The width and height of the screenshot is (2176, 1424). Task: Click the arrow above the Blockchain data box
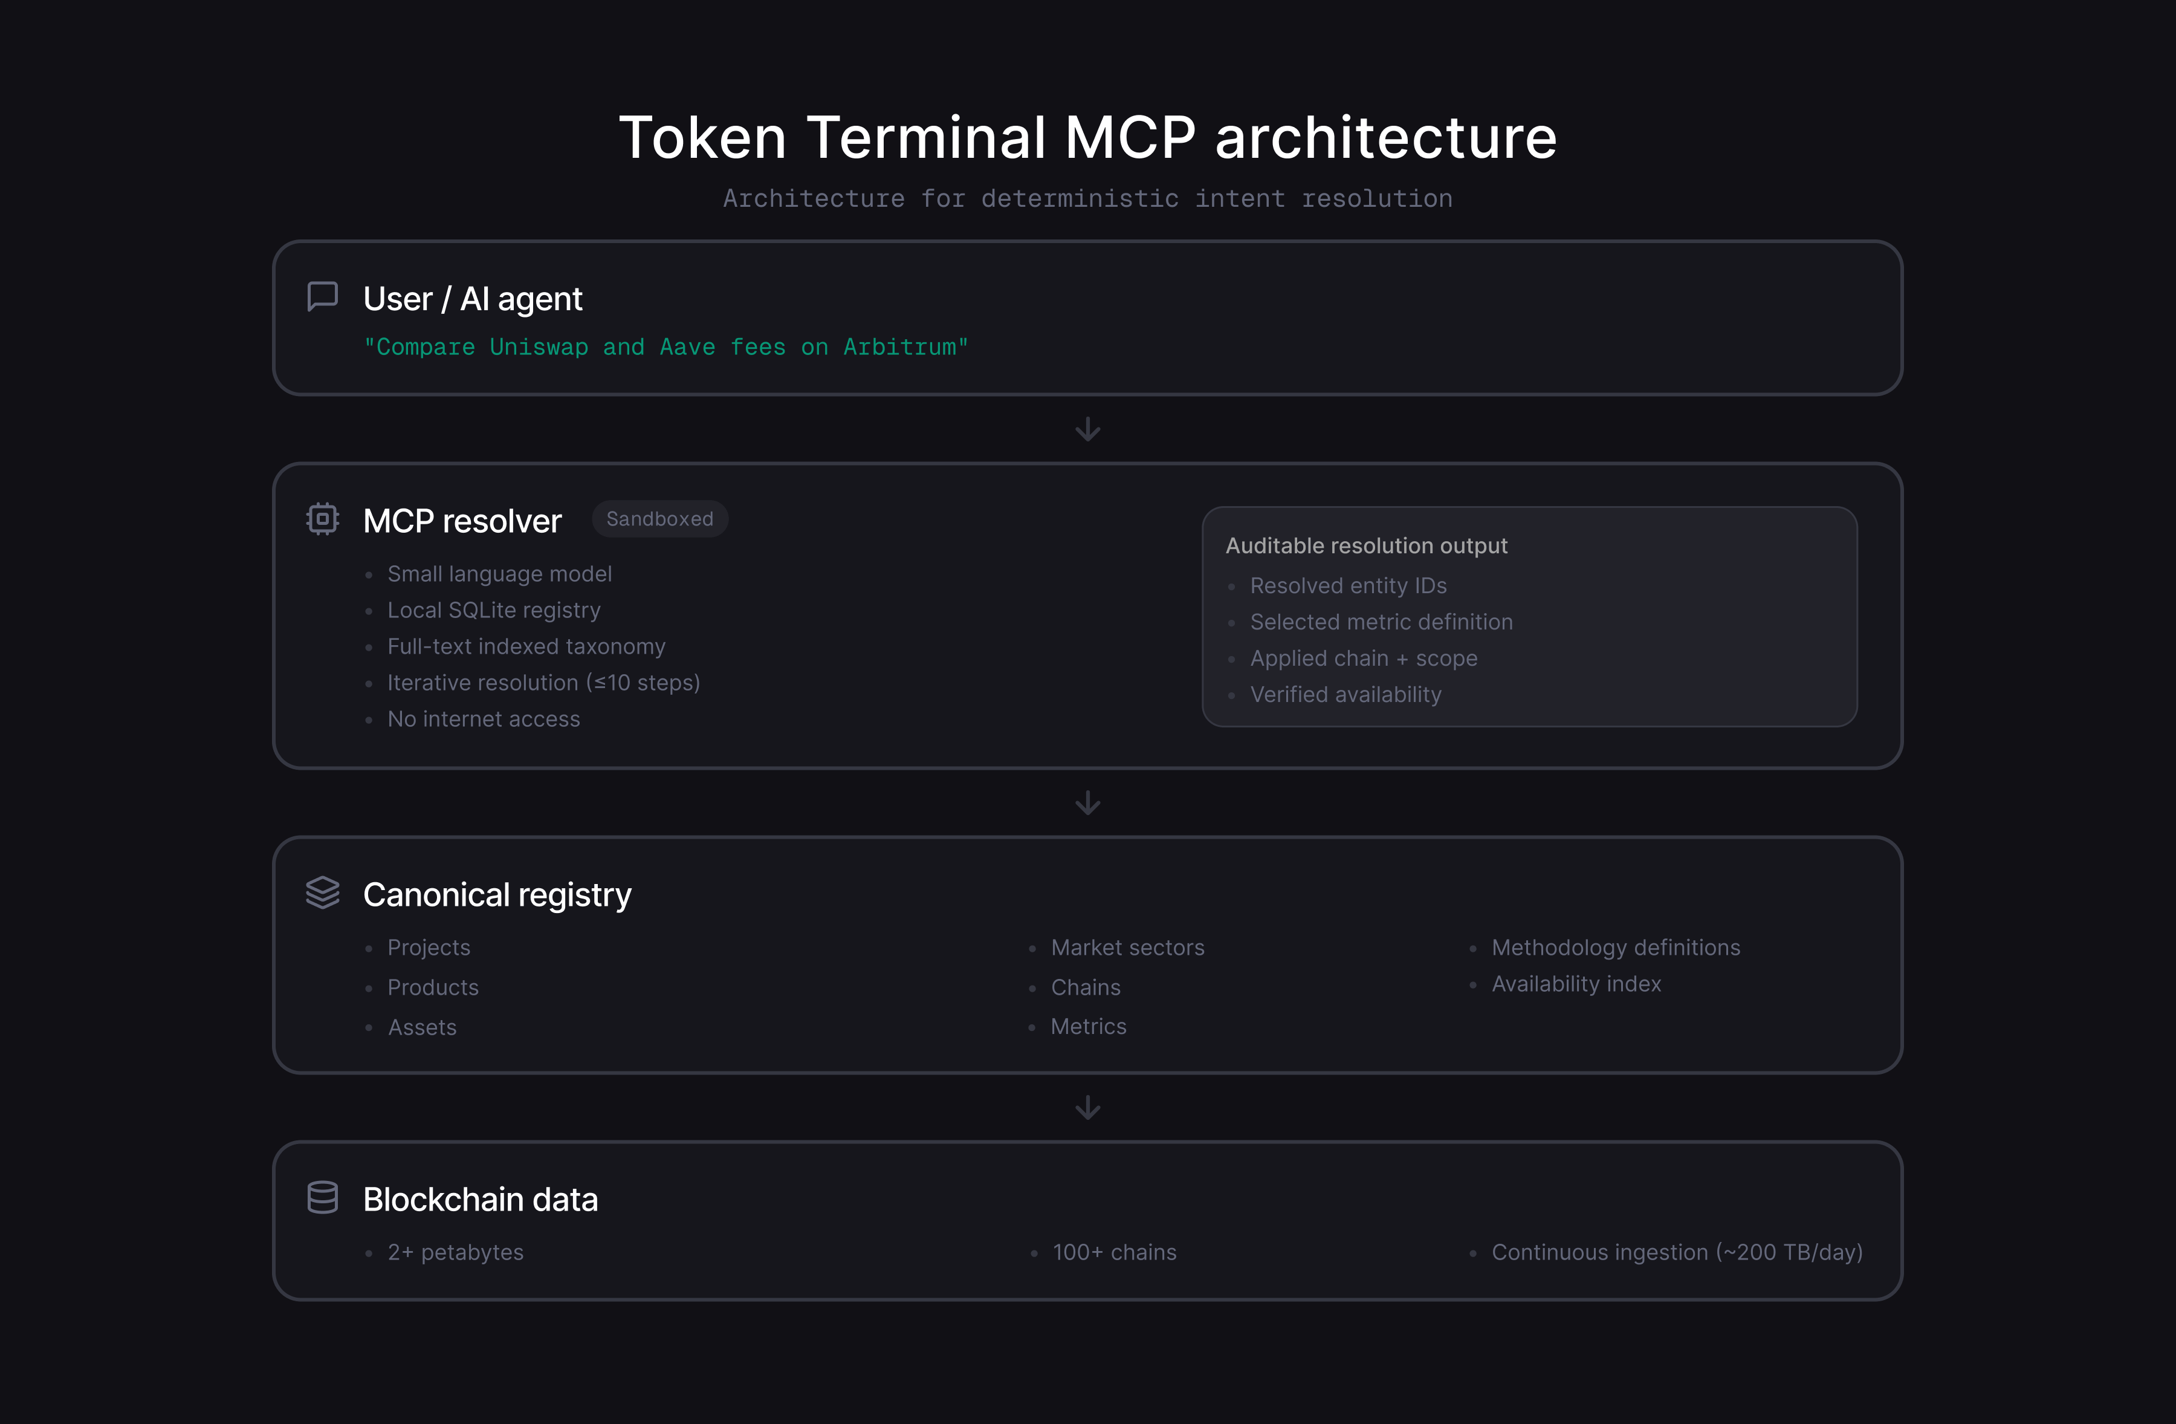tap(1087, 1108)
